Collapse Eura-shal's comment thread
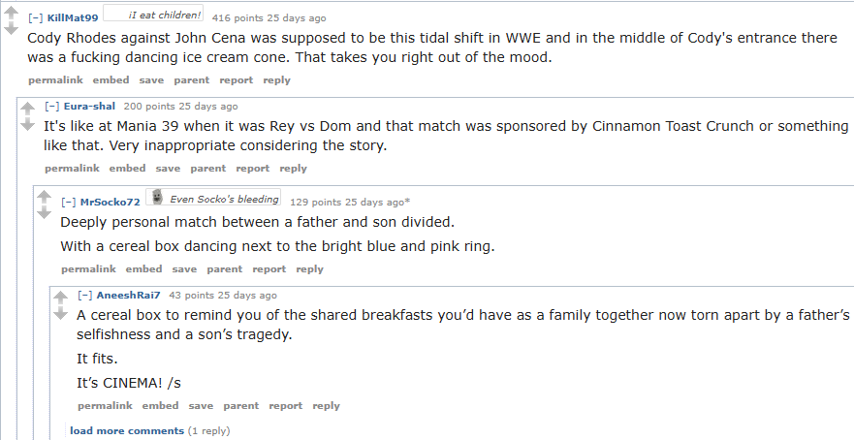Viewport: 854px width, 440px height. tap(52, 107)
